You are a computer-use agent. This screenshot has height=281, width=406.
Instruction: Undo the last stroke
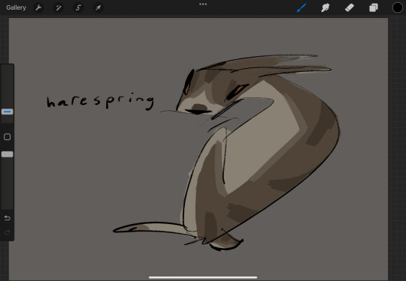click(x=8, y=218)
